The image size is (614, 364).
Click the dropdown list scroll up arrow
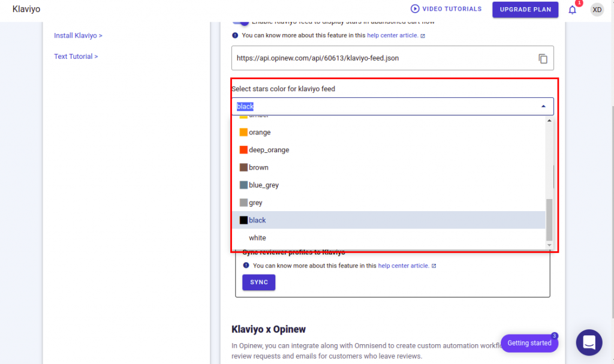549,121
